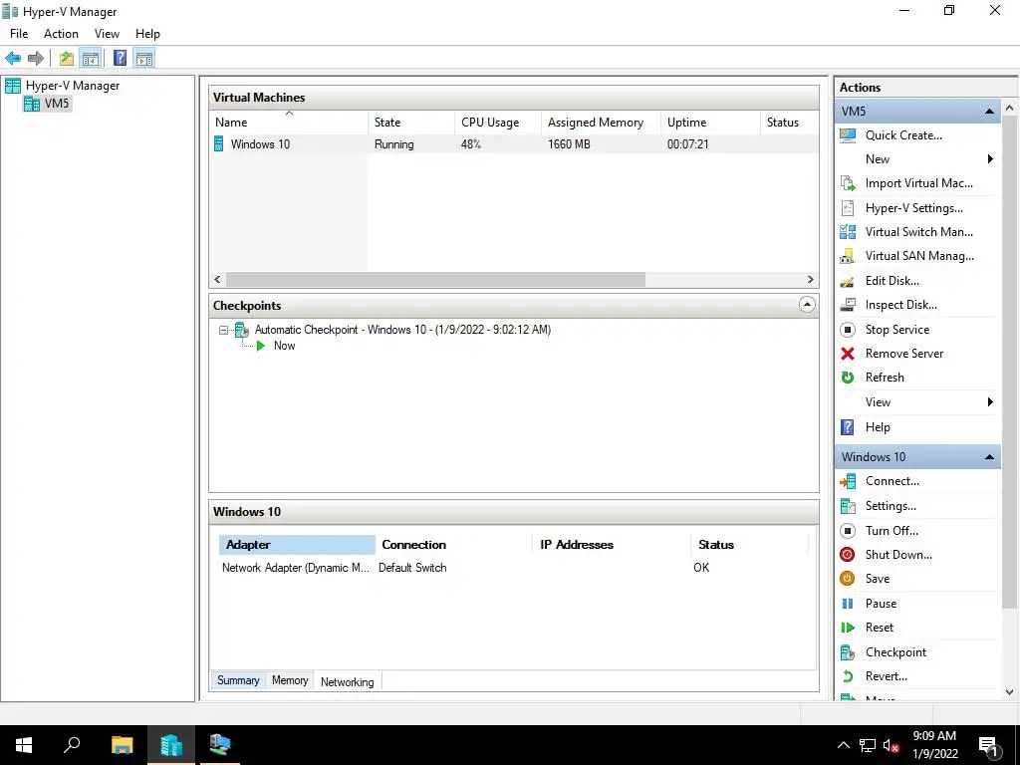
Task: Click the Help toolbar icon
Action: (x=120, y=59)
